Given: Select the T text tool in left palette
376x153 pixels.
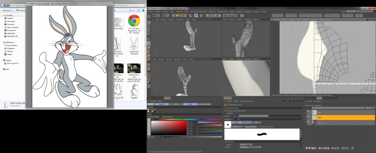Looking at the screenshot, I should pos(149,65).
